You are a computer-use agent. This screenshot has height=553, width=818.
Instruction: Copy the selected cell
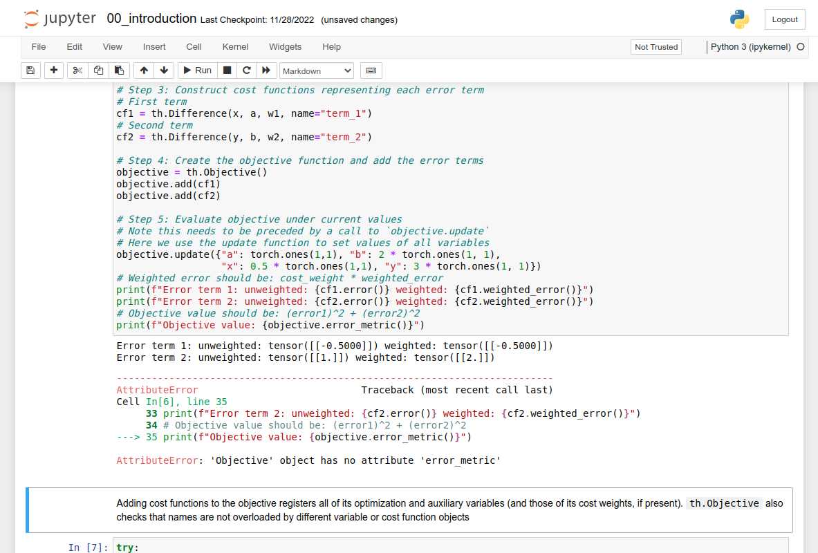[x=97, y=70]
